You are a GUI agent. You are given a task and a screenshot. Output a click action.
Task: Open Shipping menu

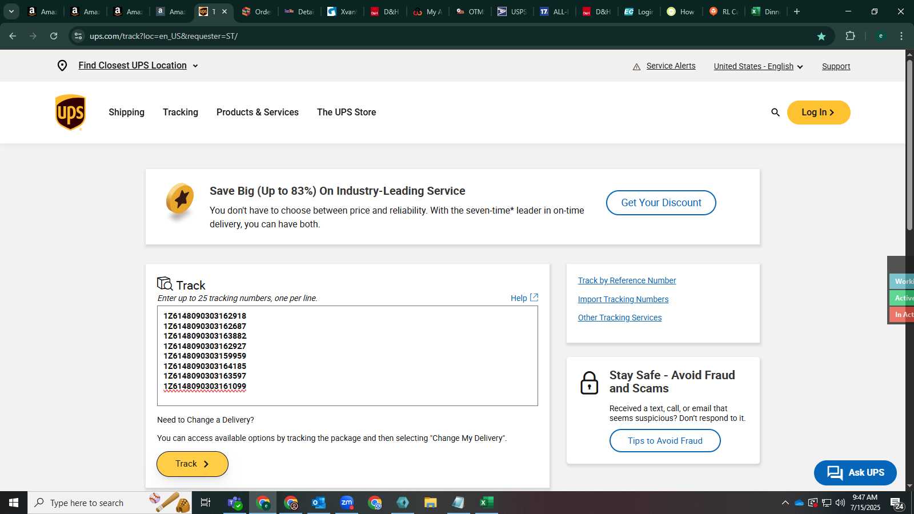pyautogui.click(x=127, y=113)
